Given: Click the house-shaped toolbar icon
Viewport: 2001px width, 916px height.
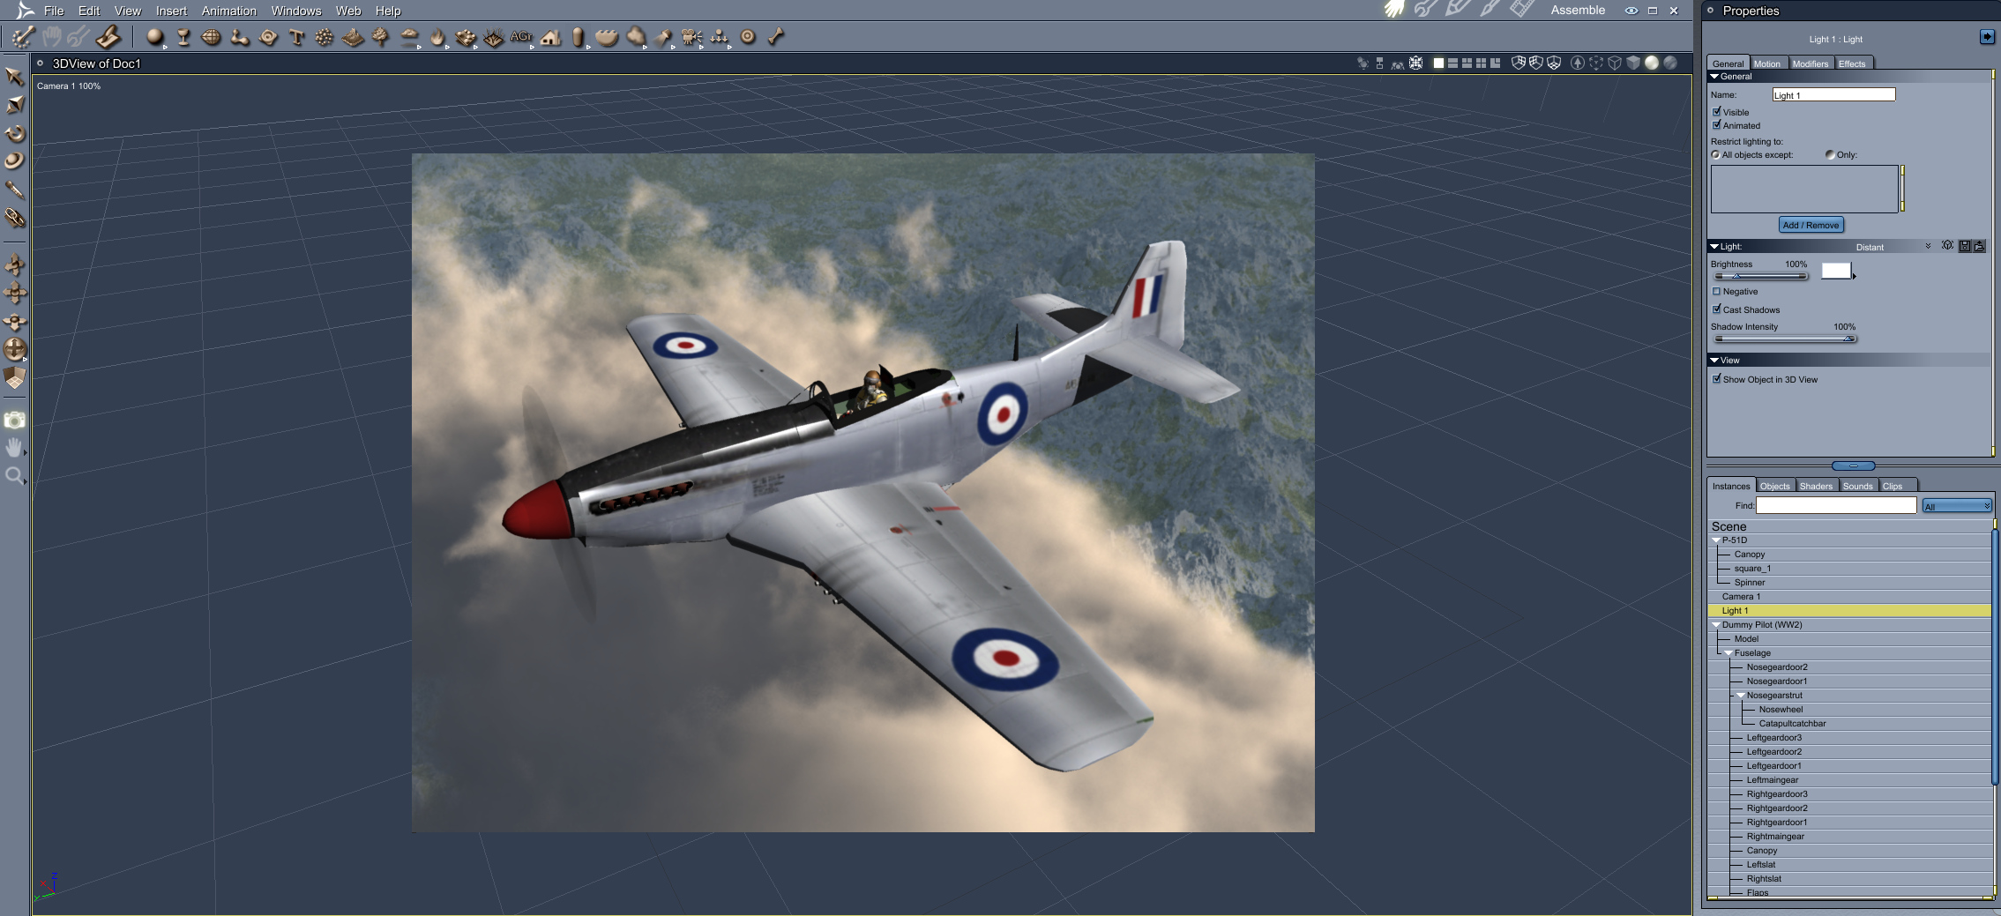Looking at the screenshot, I should pyautogui.click(x=550, y=37).
